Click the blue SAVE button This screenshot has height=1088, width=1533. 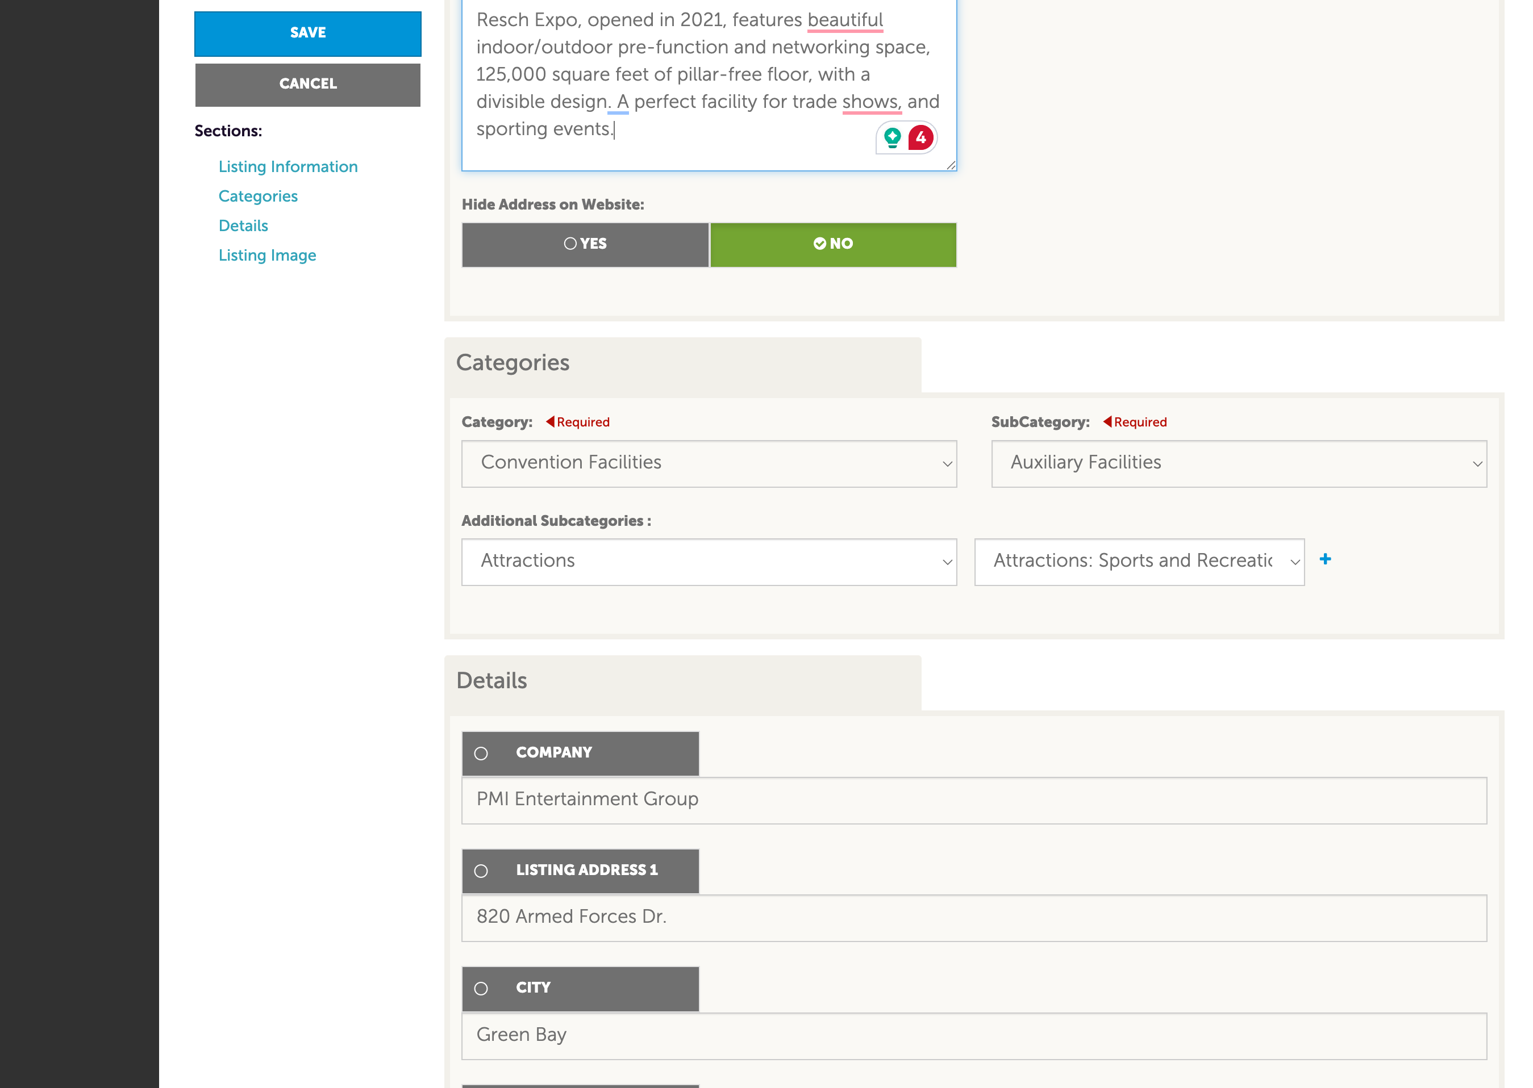pyautogui.click(x=307, y=34)
